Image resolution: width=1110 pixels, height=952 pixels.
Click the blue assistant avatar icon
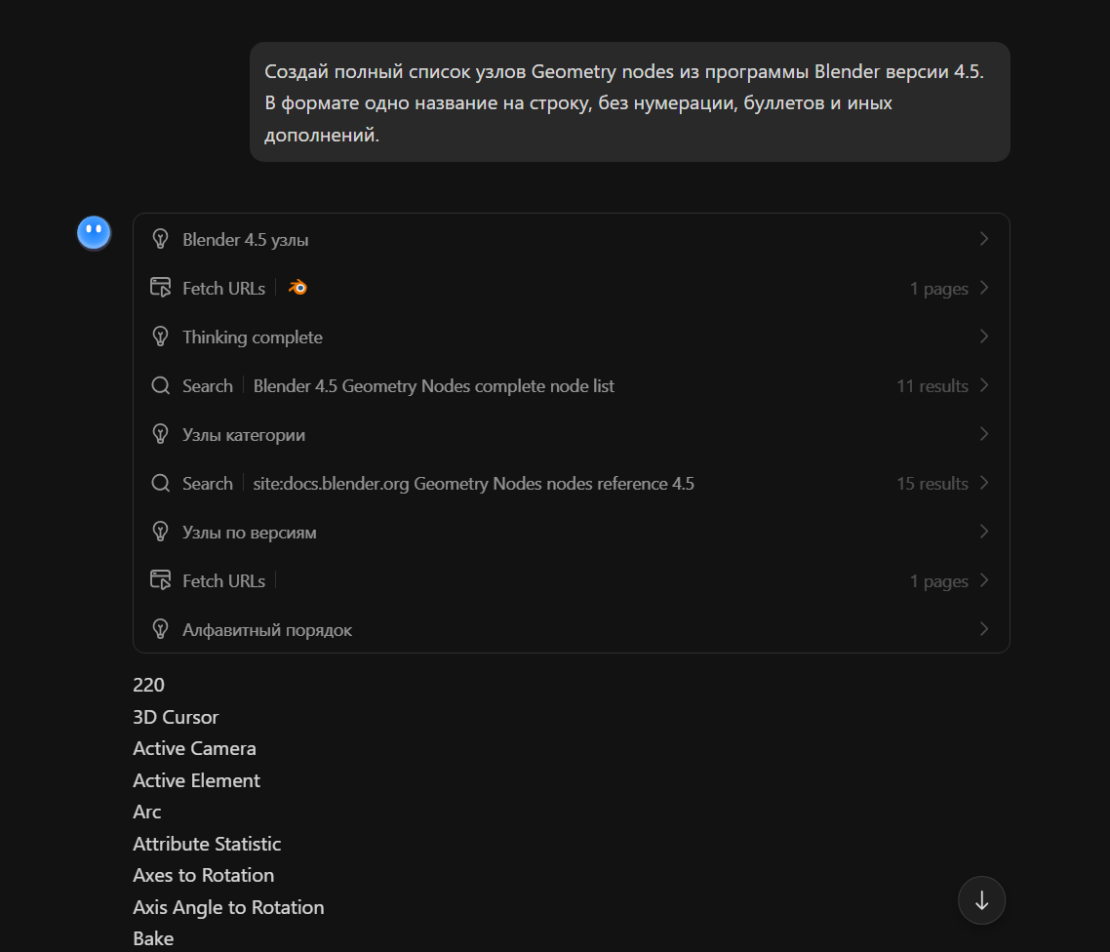click(94, 233)
